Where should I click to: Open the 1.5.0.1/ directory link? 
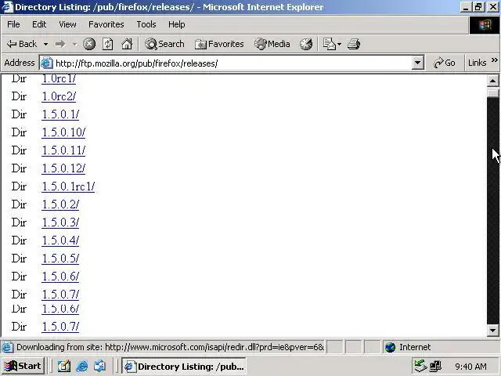[60, 114]
